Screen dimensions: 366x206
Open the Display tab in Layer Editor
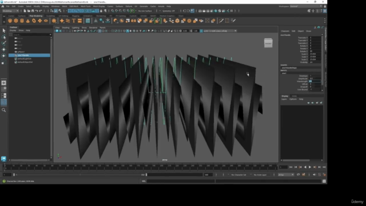point(285,96)
